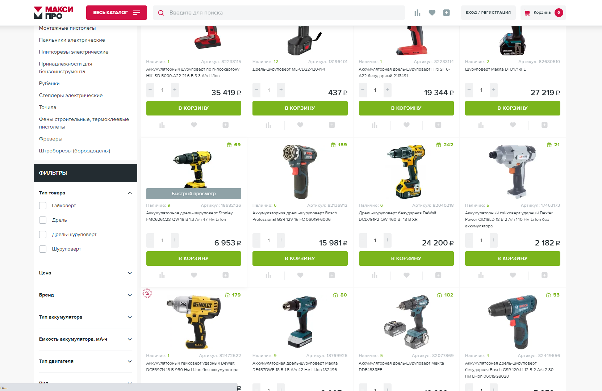Open Вход / Регистрация
Screen dimensions: 602x391
coord(488,13)
